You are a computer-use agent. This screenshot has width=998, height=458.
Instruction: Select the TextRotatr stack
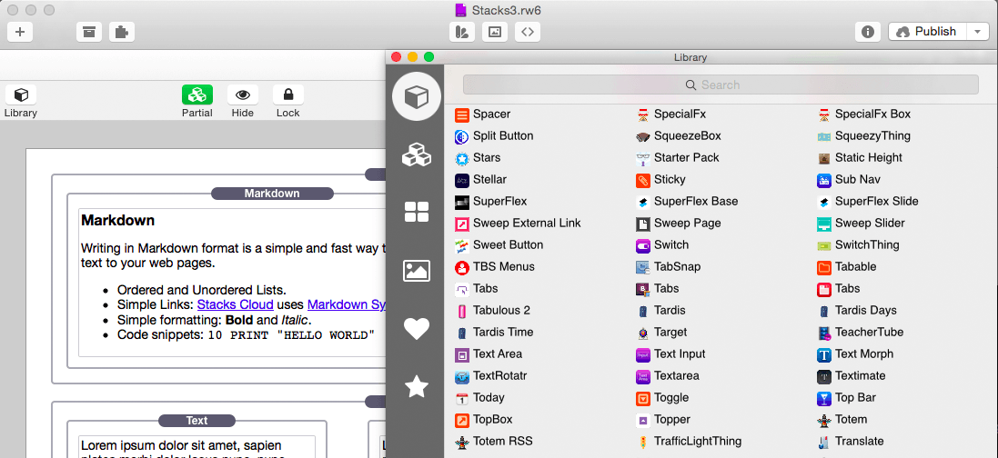[x=490, y=376]
